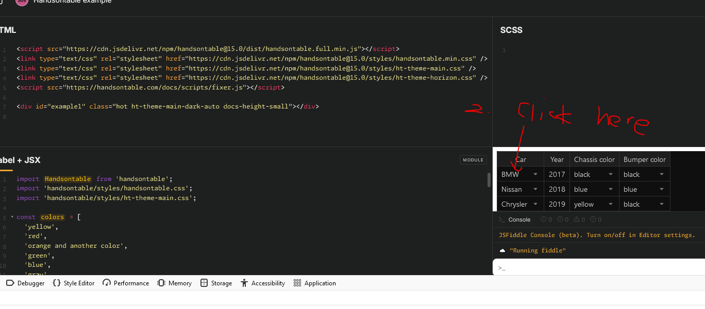Screen dimensions: 705x309
Task: Click the Application grid icon
Action: (x=297, y=283)
